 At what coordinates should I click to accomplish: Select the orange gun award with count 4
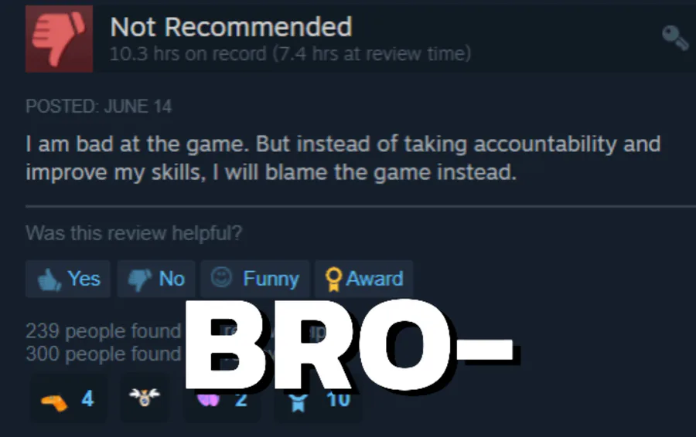[69, 399]
